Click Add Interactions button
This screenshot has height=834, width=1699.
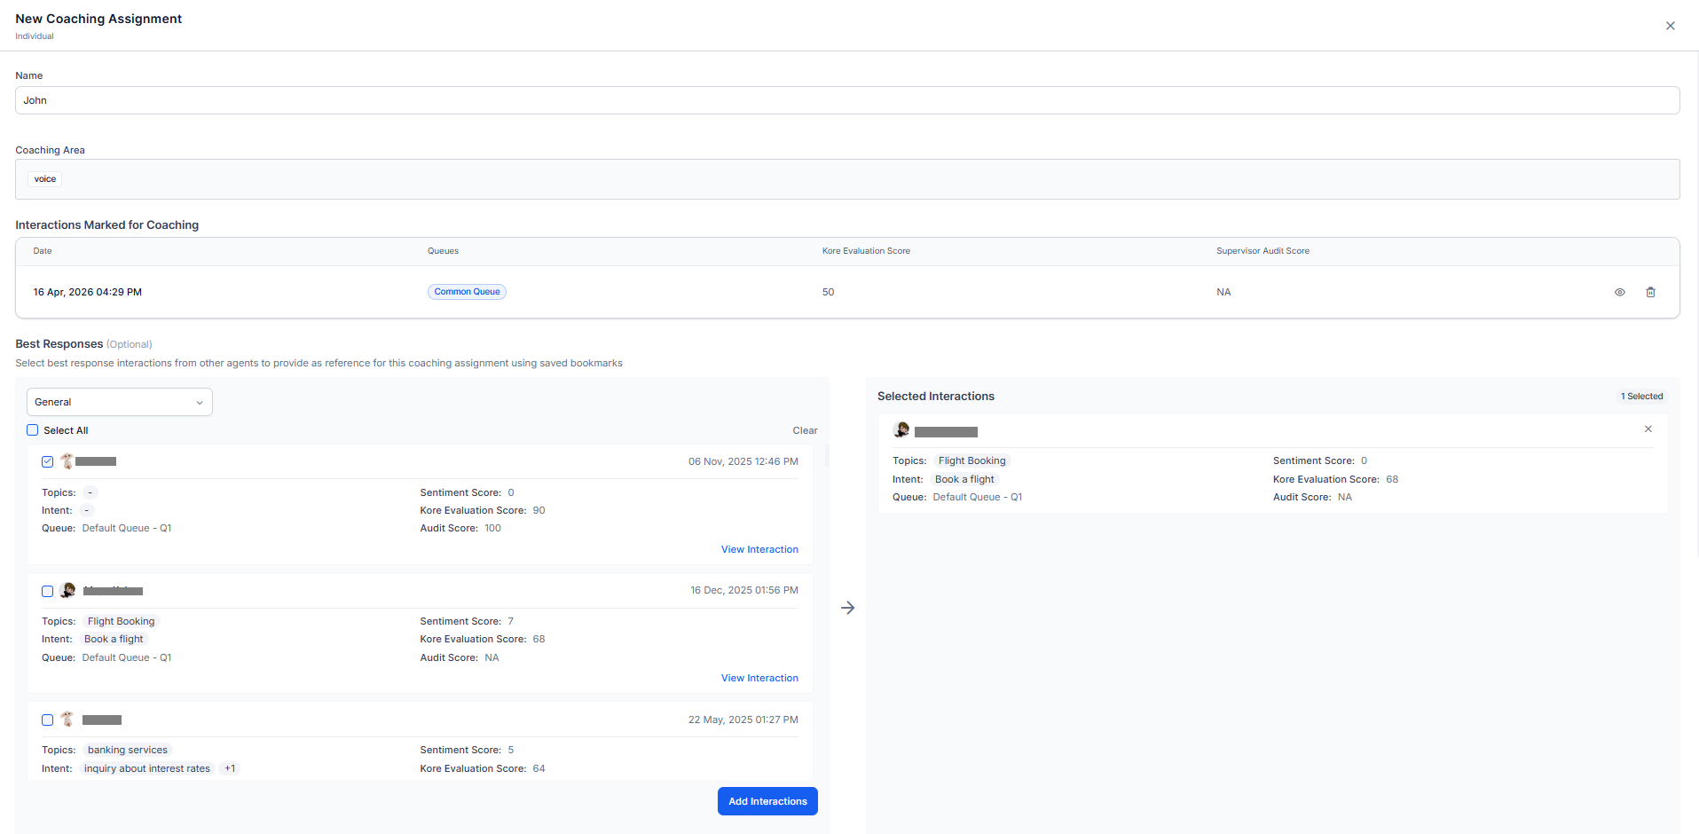(x=767, y=801)
